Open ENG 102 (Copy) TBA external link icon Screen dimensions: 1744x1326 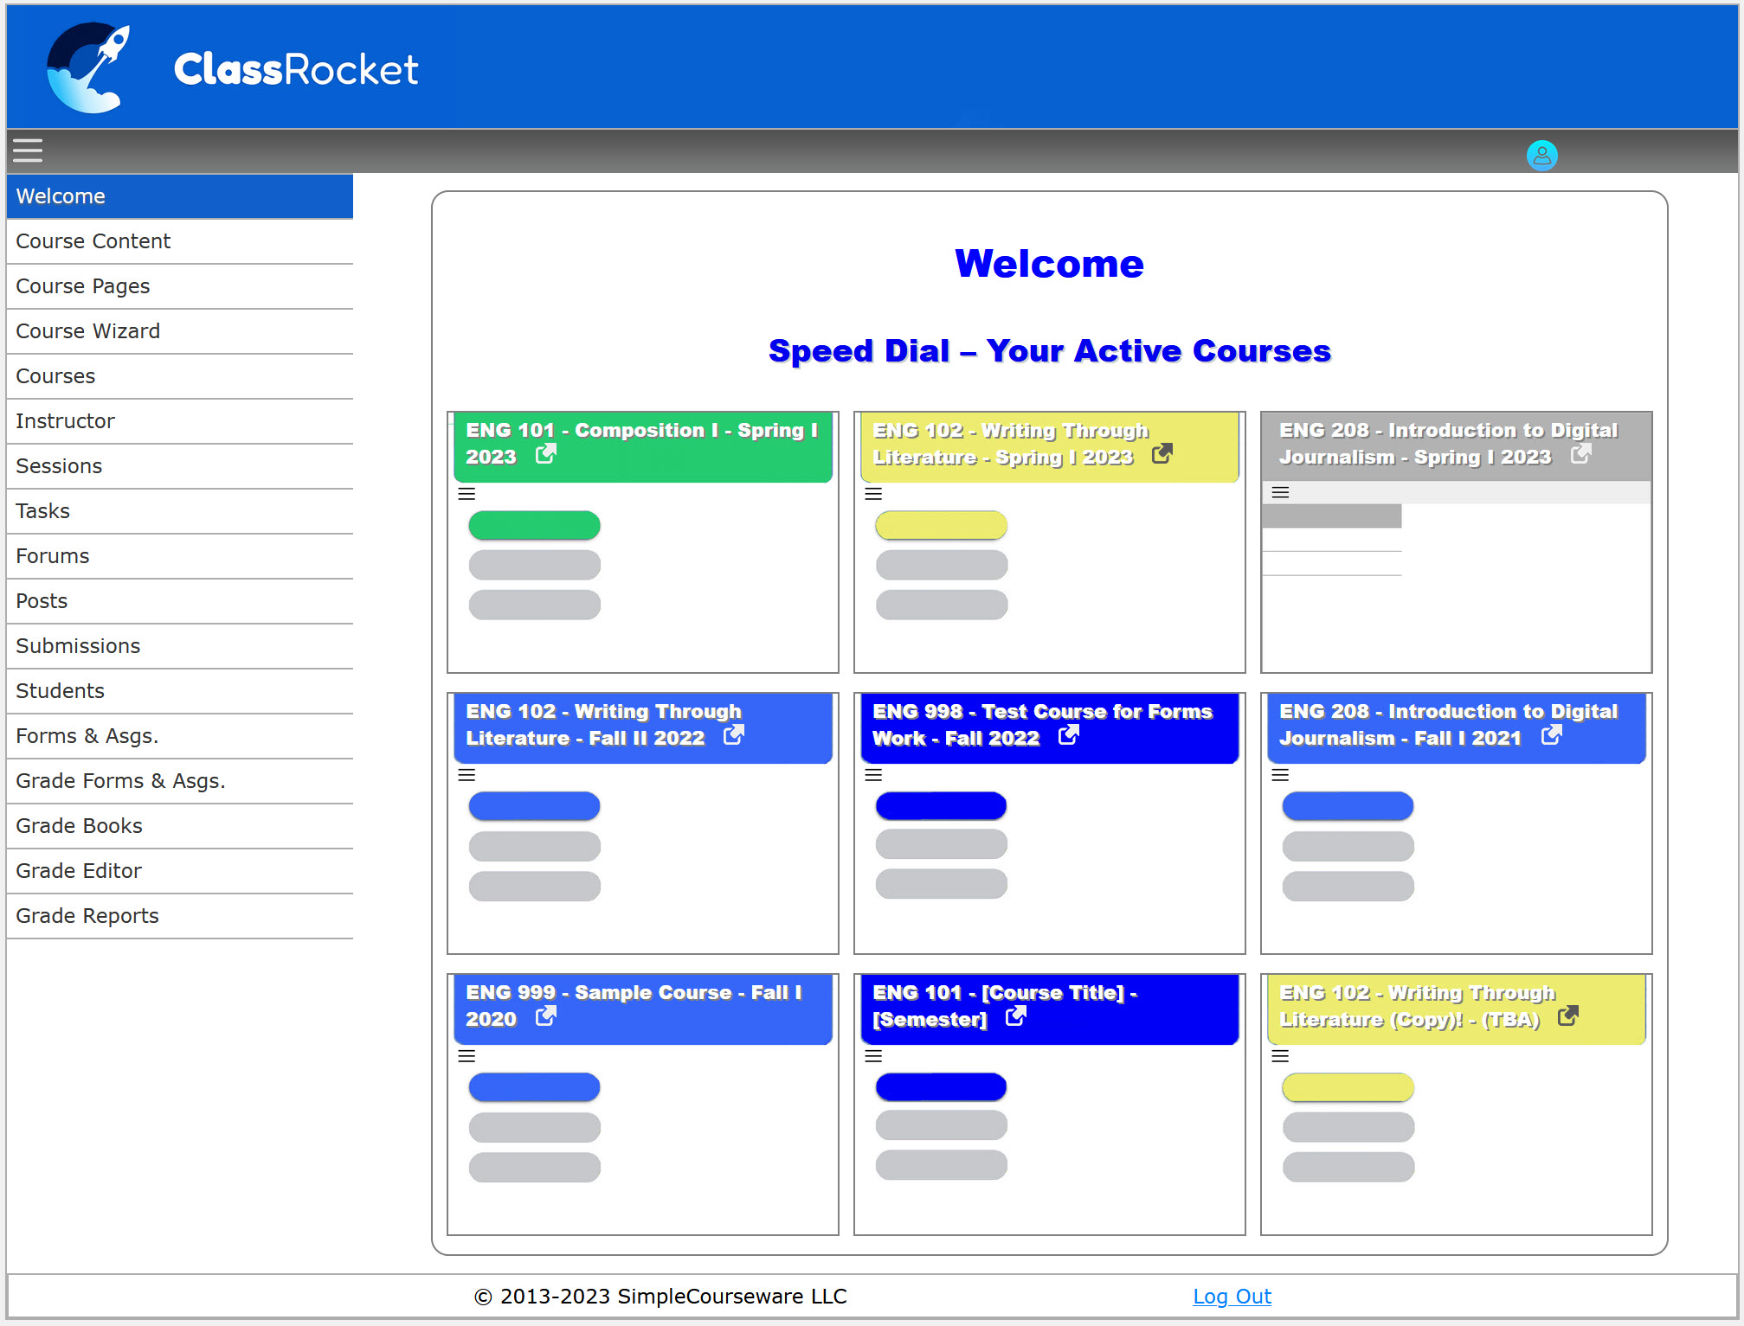coord(1567,1016)
